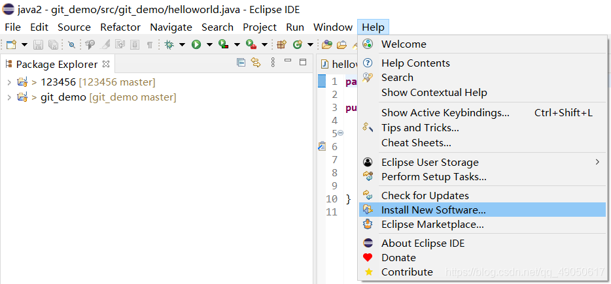Image resolution: width=611 pixels, height=284 pixels.
Task: Open the Refactor menu
Action: pos(120,27)
